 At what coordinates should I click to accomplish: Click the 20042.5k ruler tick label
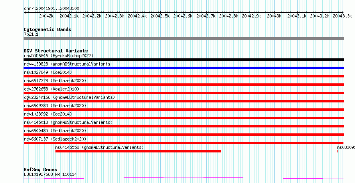click(x=160, y=16)
